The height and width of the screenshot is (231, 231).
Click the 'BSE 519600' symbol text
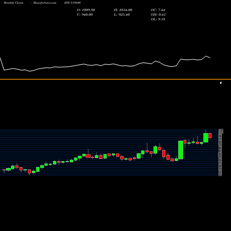(x=73, y=3)
